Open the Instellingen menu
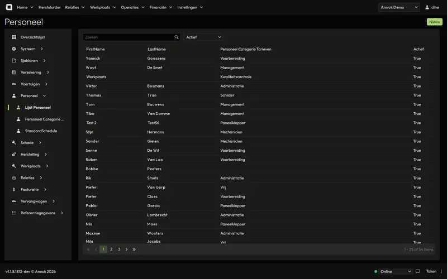Screen dimensions: 447x279 pyautogui.click(x=190, y=7)
